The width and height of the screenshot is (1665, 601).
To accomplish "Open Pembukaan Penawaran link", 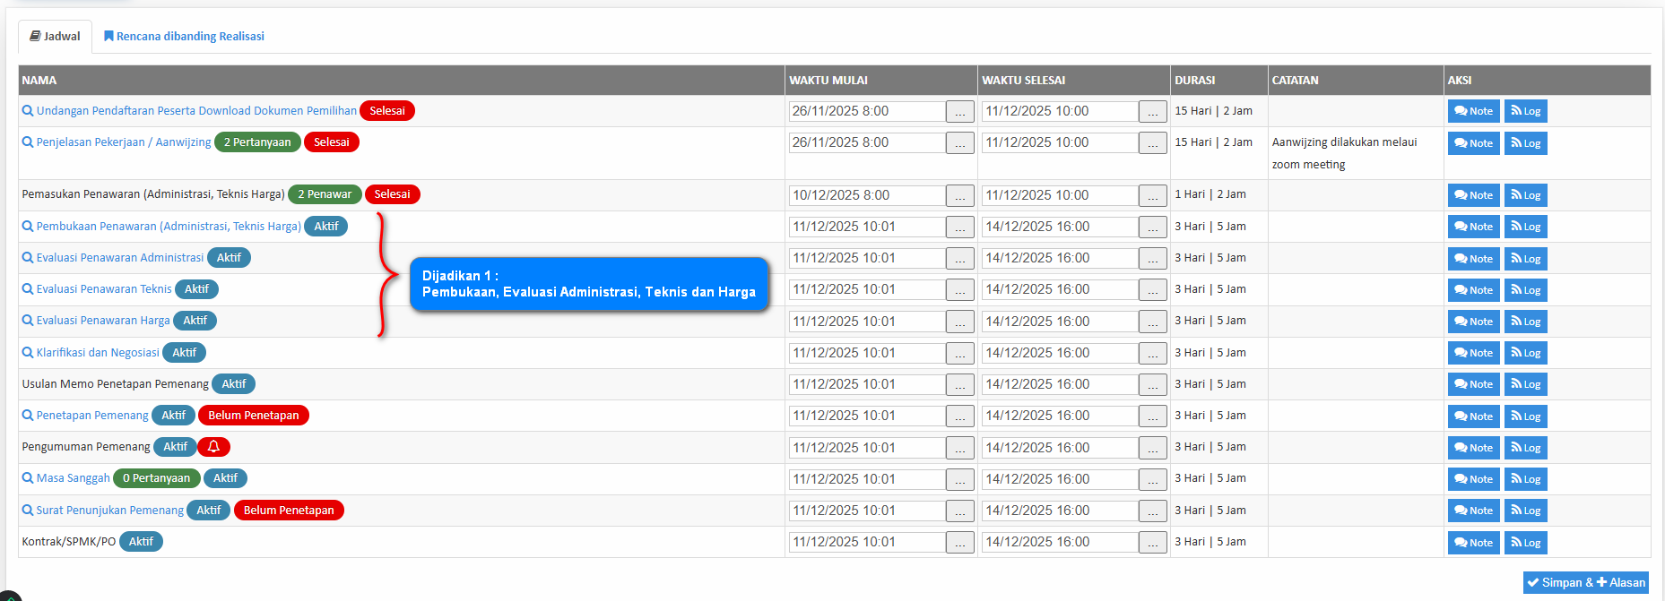I will click(168, 227).
